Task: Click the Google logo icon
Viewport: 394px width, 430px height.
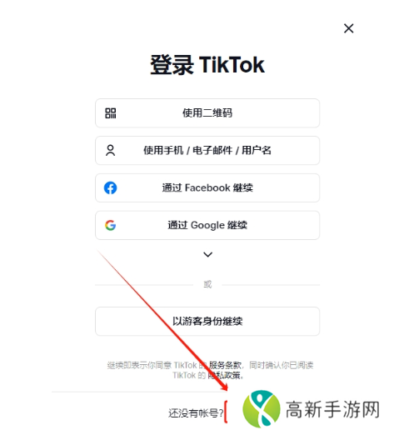Action: (110, 225)
